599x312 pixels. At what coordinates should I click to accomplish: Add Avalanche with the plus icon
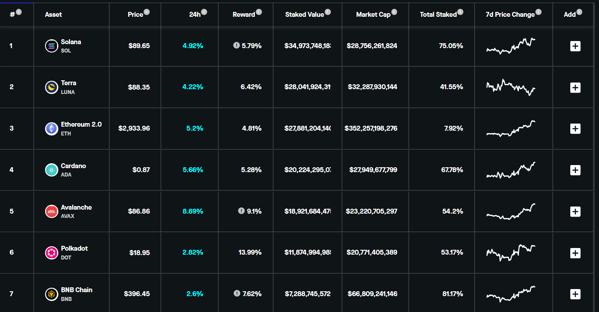[575, 211]
